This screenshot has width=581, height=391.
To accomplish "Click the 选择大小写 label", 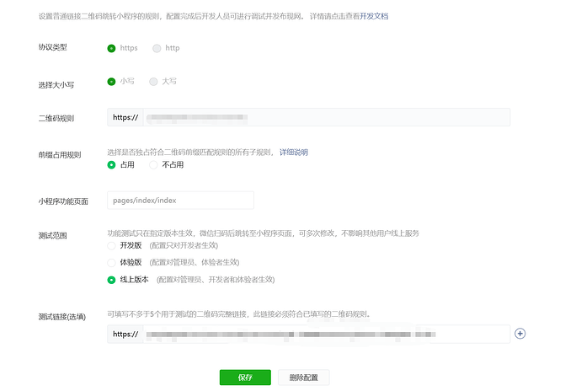I will [56, 85].
